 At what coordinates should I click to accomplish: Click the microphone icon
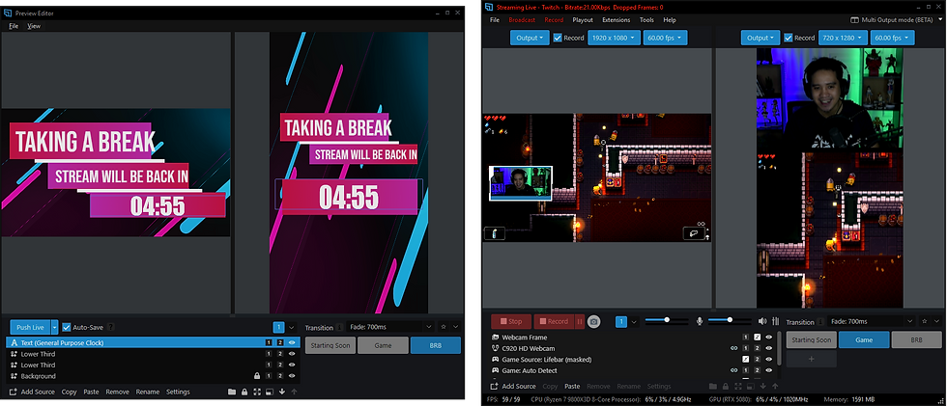pyautogui.click(x=700, y=321)
